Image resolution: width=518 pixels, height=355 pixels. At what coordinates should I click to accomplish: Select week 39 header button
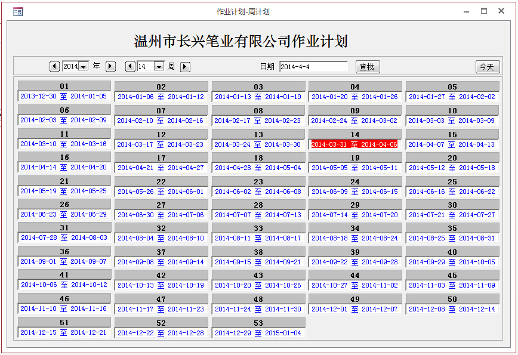click(355, 252)
